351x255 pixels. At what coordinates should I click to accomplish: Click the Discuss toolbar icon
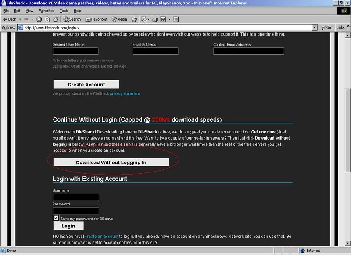coord(176,19)
